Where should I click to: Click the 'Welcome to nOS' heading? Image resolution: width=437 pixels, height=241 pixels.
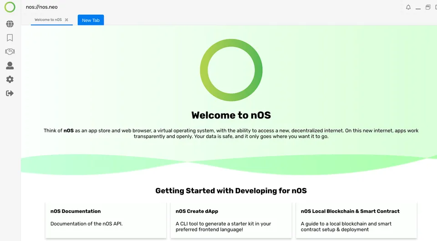pyautogui.click(x=231, y=115)
